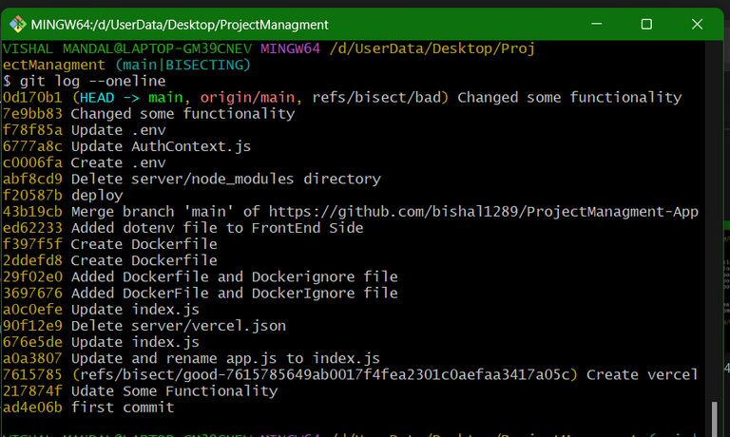730x437 pixels.
Task: Click the terminal's vertical scrollbar thumb
Action: (715, 416)
